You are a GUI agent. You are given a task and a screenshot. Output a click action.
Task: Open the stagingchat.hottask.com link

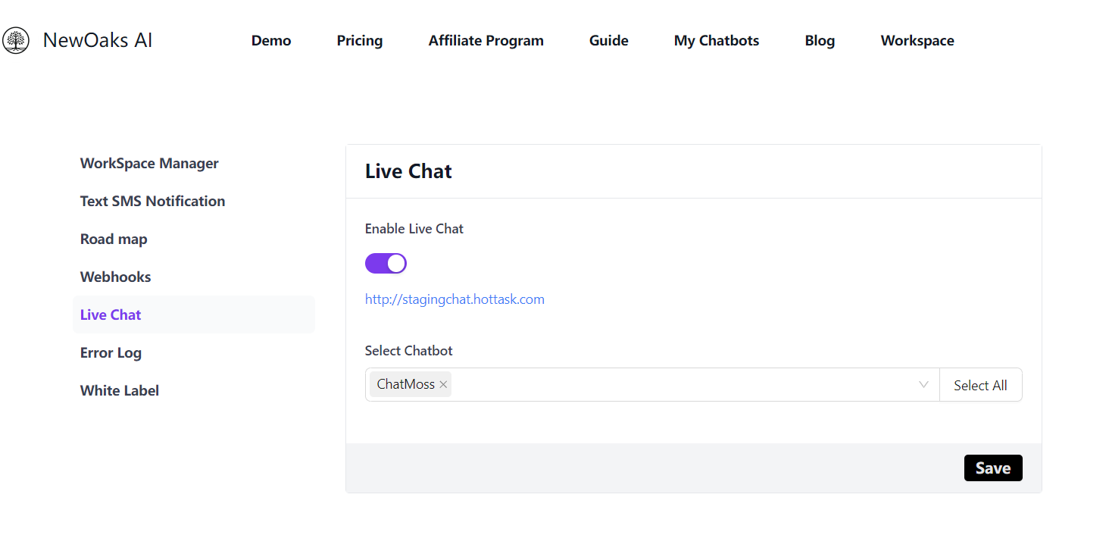455,299
